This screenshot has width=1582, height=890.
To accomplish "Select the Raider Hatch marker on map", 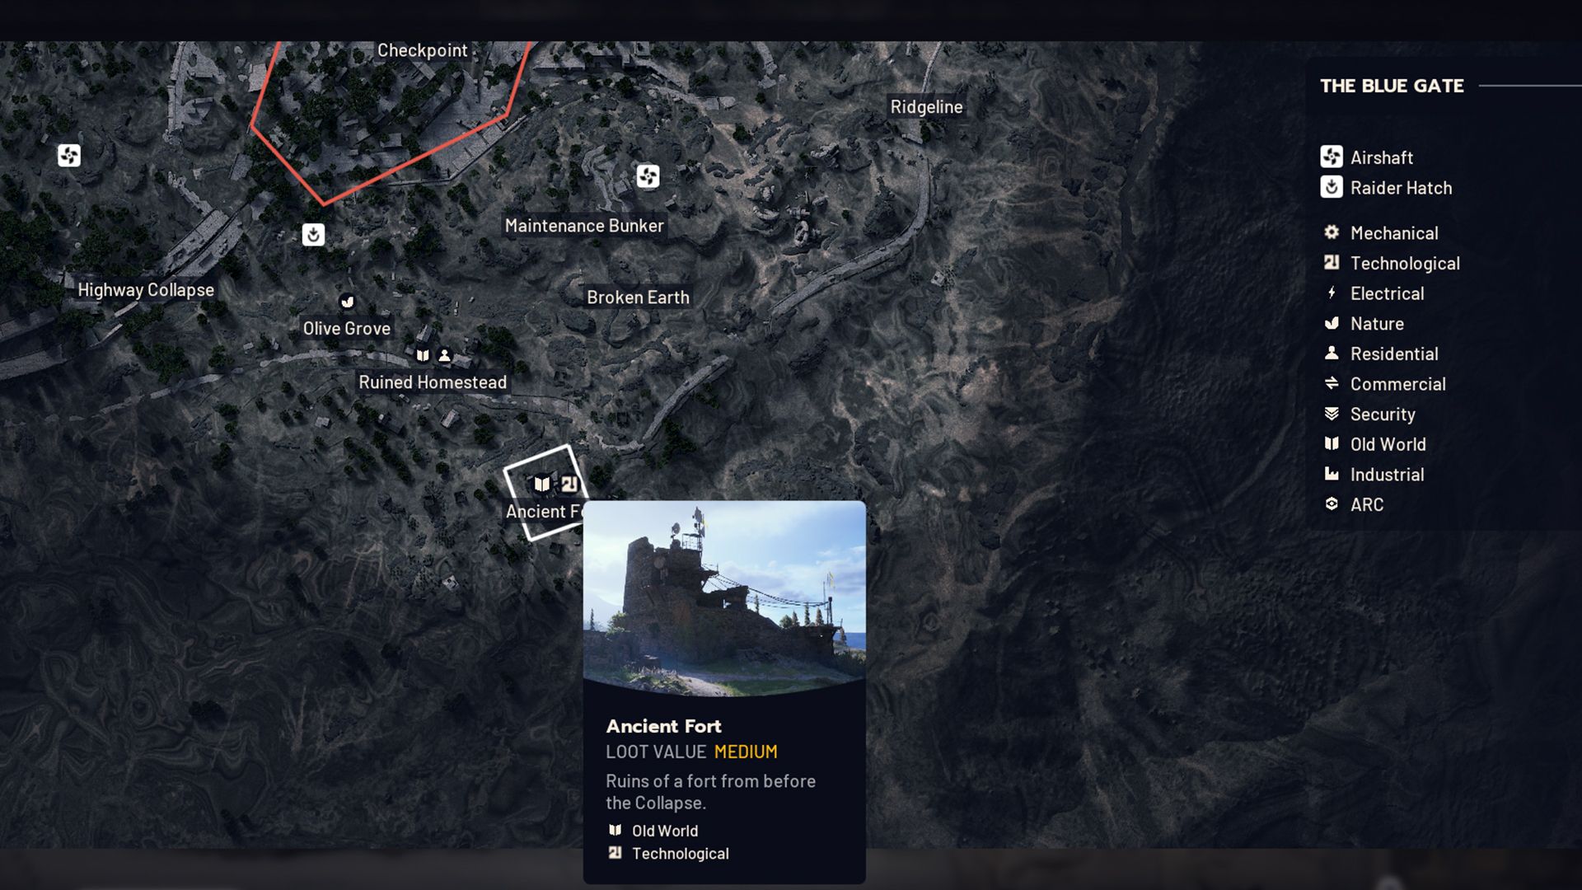I will click(313, 235).
